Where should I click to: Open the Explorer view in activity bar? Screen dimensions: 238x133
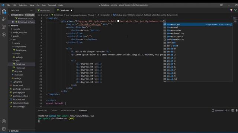point(4,11)
